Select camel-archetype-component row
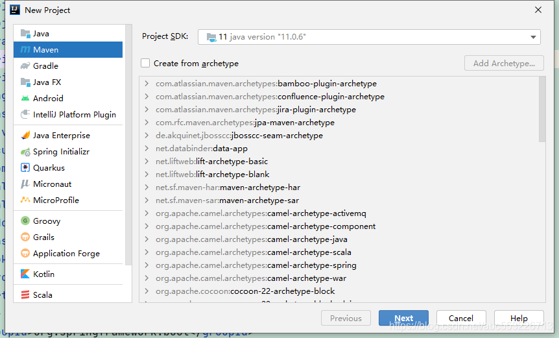The image size is (559, 338). click(265, 226)
